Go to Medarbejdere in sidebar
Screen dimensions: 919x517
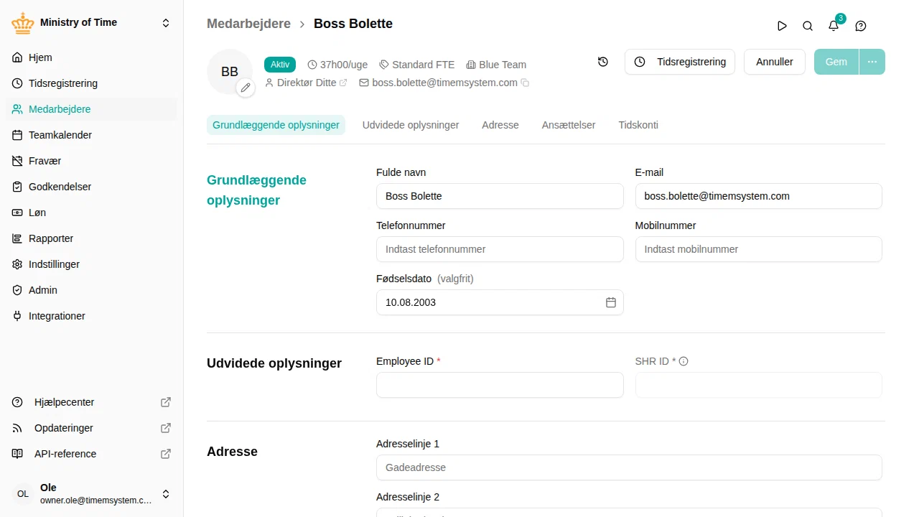(91, 109)
